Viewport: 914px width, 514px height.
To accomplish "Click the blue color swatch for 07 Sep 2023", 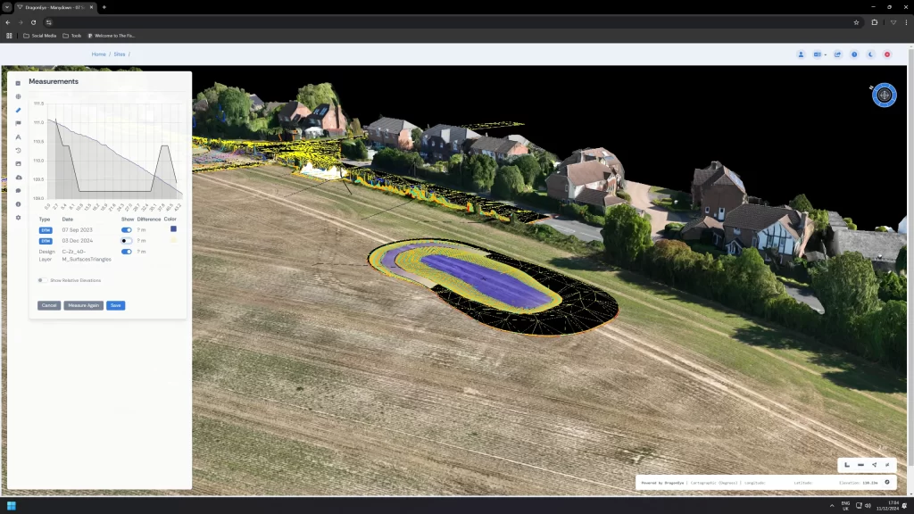I will point(173,229).
